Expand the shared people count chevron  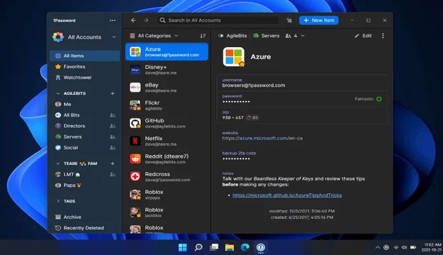[303, 36]
